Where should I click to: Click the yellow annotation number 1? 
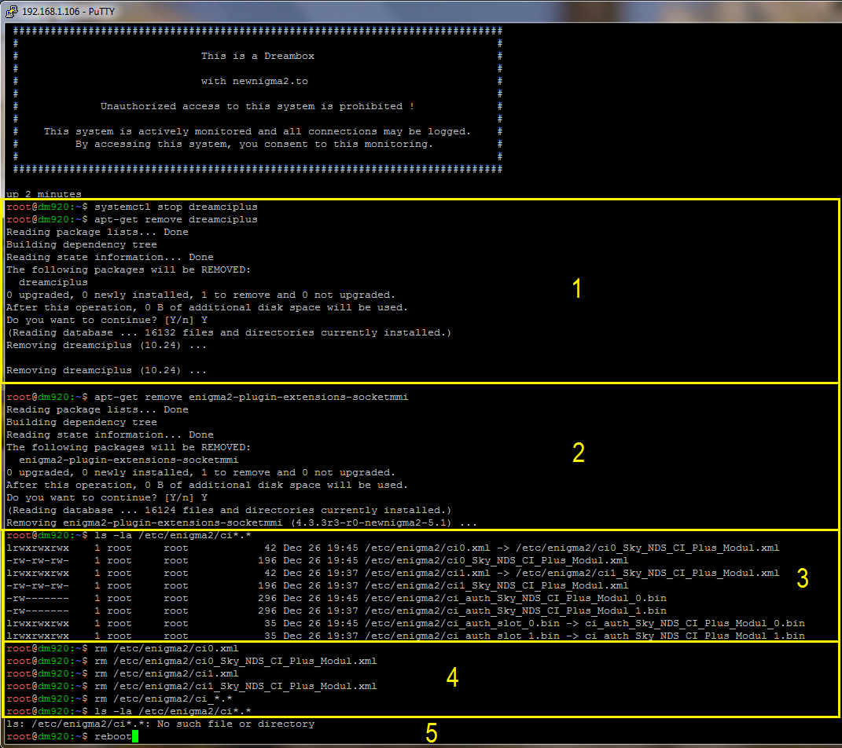[x=577, y=289]
